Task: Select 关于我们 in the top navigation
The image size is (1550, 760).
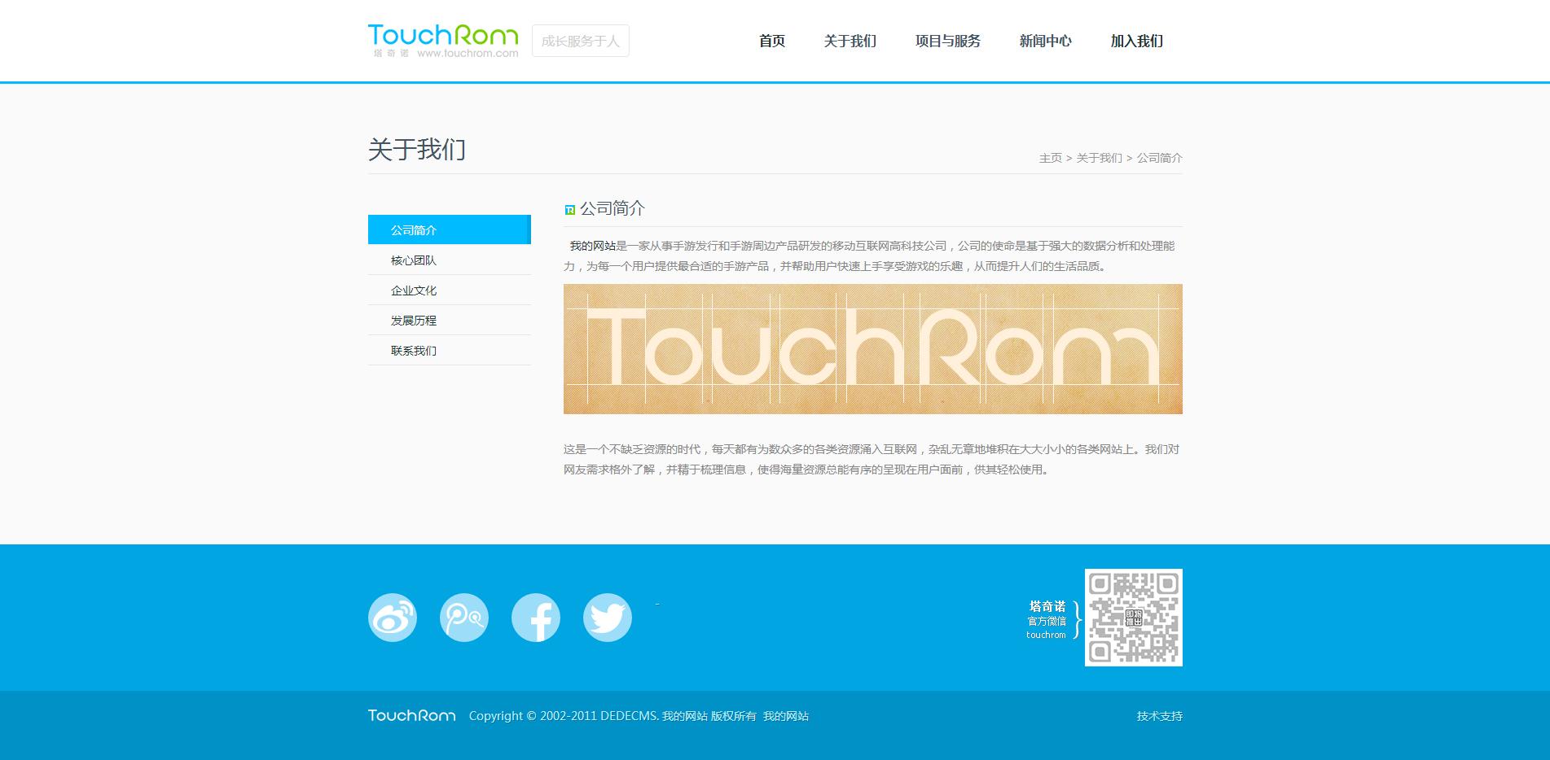Action: click(850, 41)
